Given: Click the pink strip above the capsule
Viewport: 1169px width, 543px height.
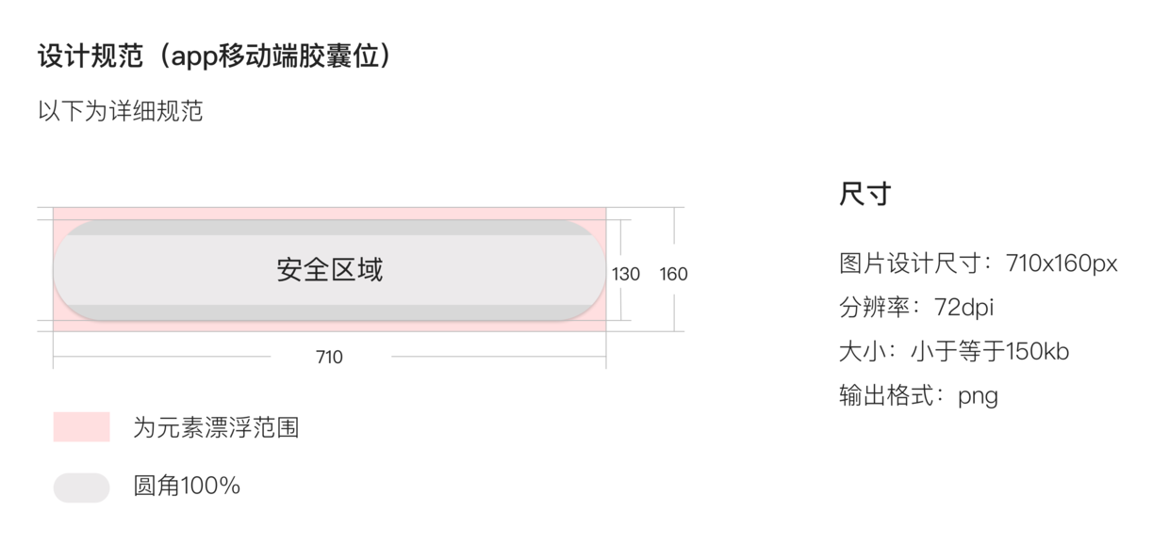Looking at the screenshot, I should (330, 214).
